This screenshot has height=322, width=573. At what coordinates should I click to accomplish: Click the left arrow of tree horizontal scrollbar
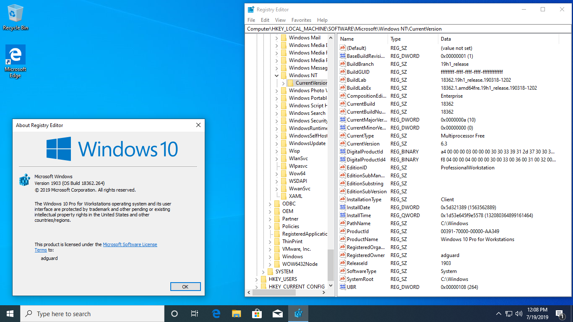coord(249,293)
